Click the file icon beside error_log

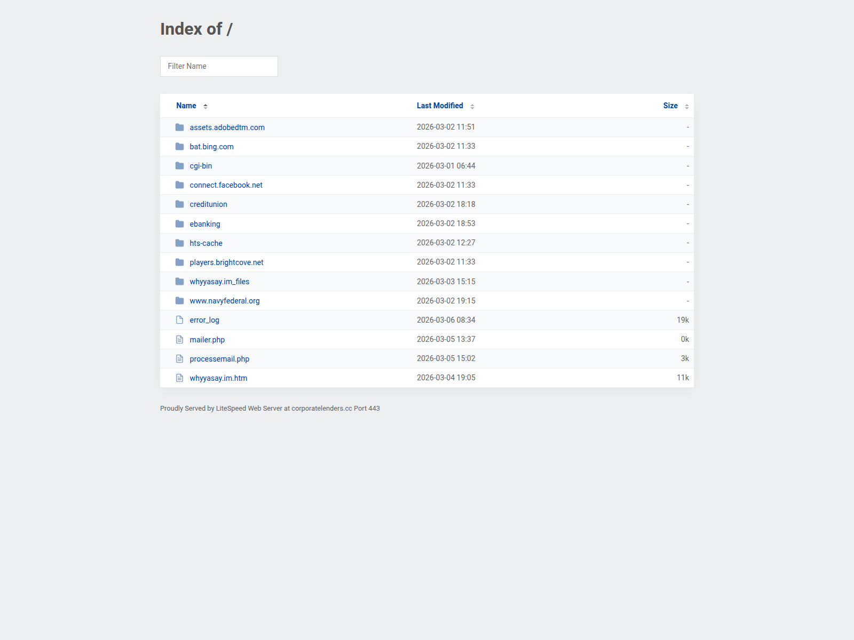(x=180, y=319)
